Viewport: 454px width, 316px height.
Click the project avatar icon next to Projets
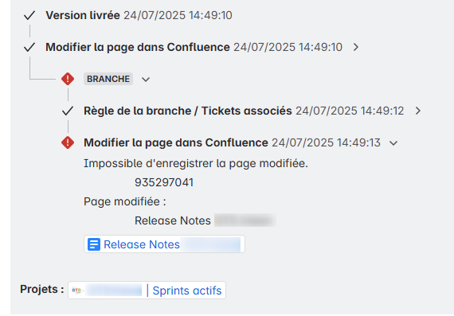click(77, 291)
